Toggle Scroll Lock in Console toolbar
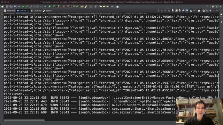 coord(176,10)
